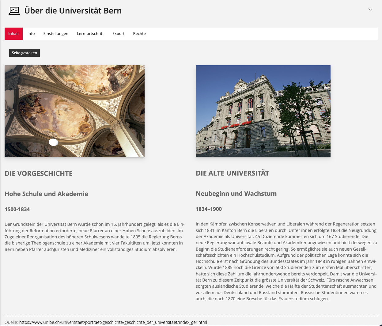The height and width of the screenshot is (326, 382).
Task: Click the 1500-1834 date heading
Action: click(17, 209)
